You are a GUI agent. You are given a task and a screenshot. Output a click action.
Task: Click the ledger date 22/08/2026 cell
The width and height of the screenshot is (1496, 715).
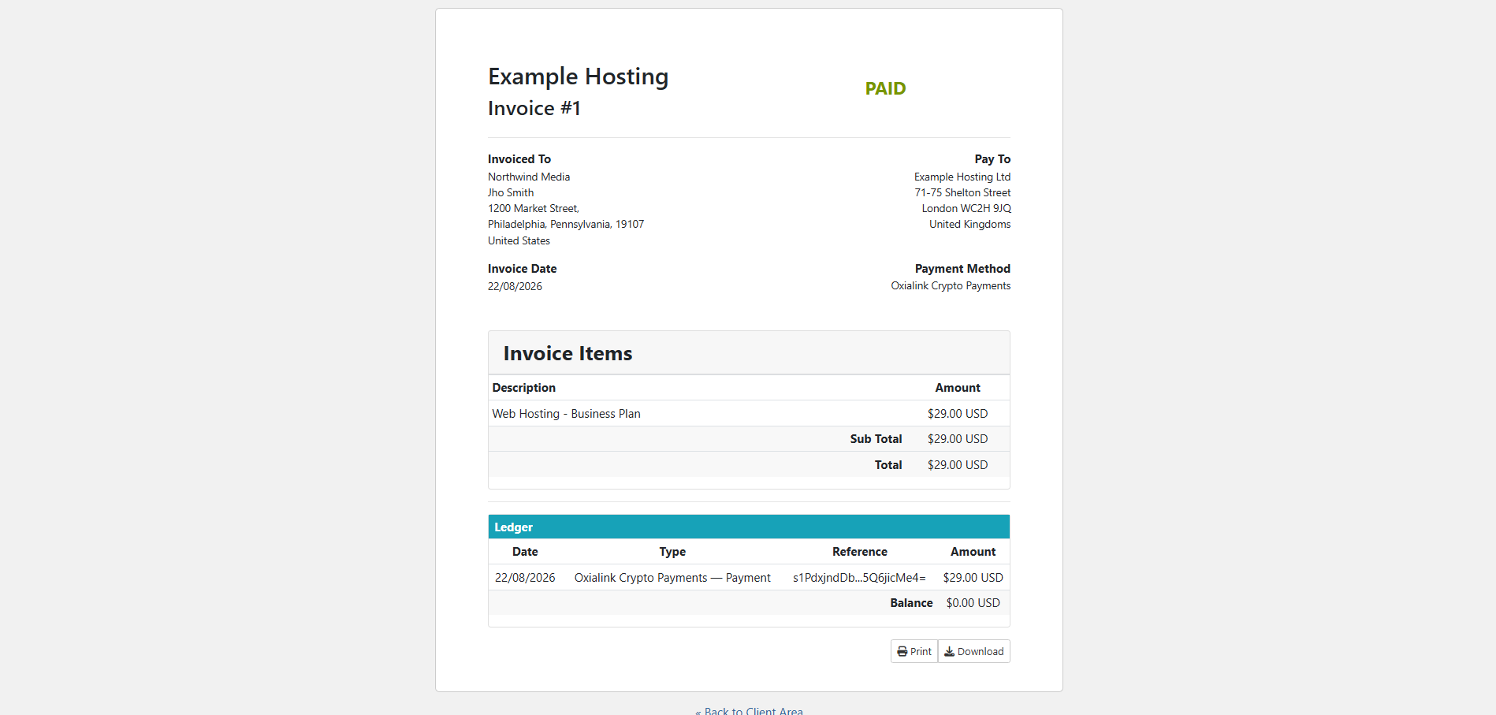[525, 577]
